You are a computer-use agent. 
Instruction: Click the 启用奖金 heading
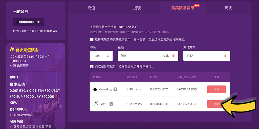[16, 121]
